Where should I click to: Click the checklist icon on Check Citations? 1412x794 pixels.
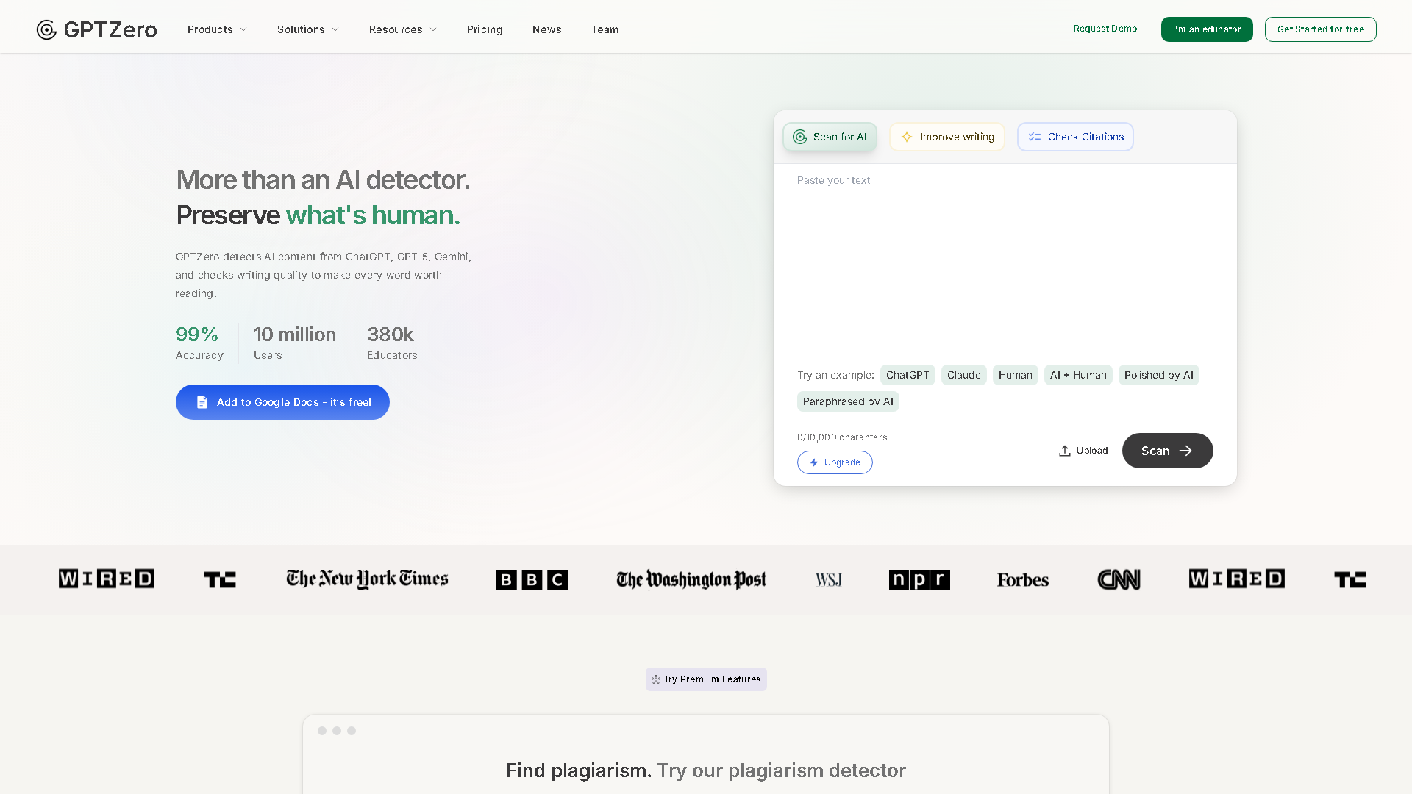(x=1035, y=137)
